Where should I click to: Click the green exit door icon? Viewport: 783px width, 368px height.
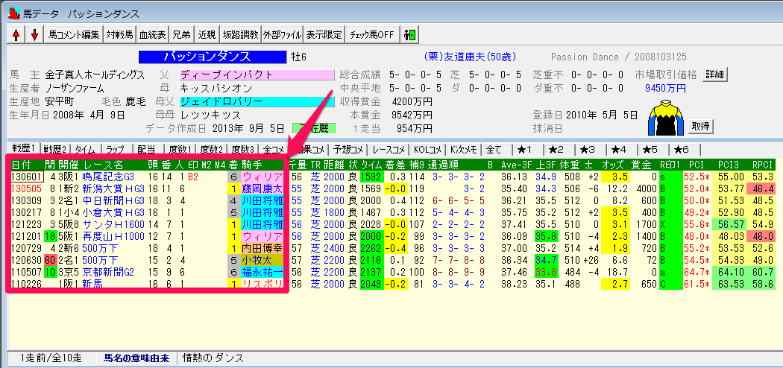409,34
